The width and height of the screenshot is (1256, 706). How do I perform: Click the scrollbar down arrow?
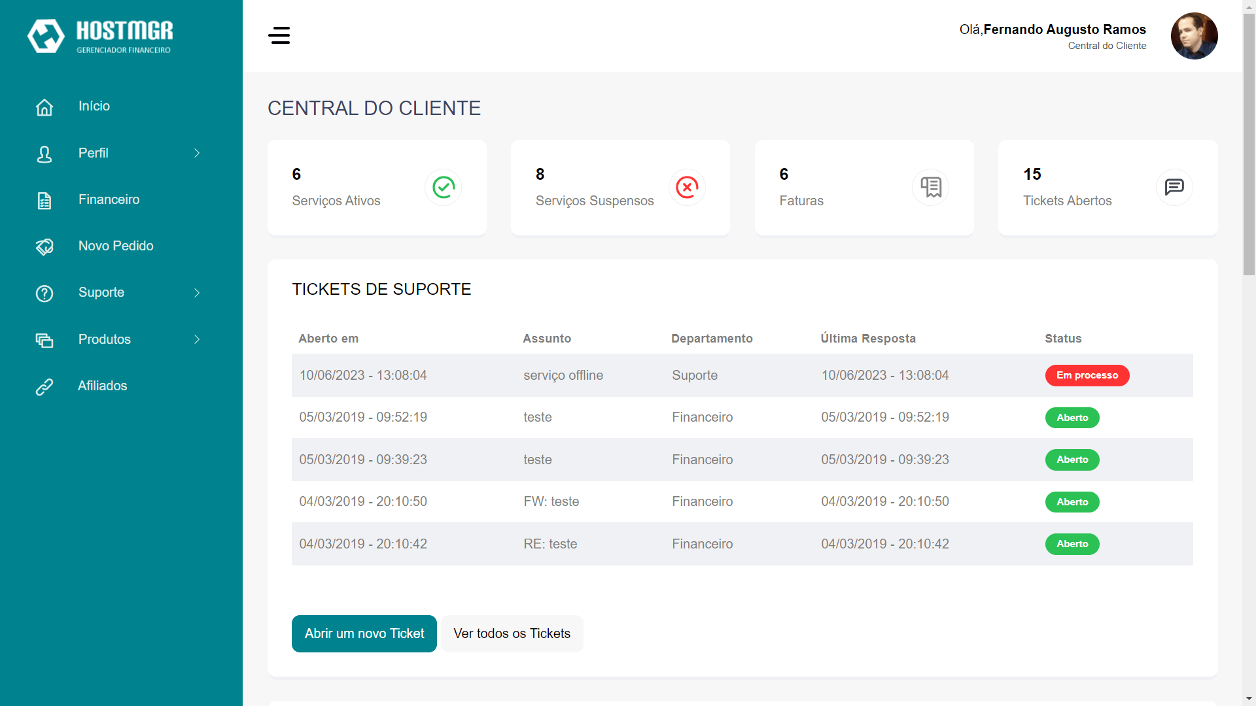1249,699
